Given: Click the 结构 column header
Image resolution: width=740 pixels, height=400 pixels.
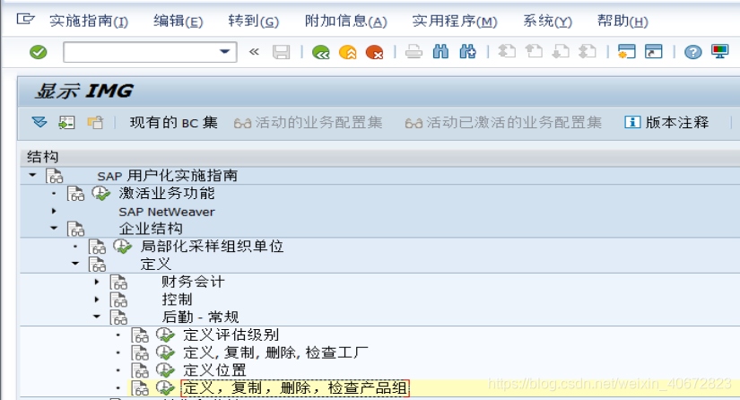Looking at the screenshot, I should 43,157.
